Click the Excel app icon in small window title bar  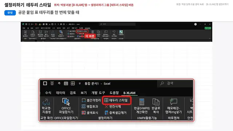23,24
